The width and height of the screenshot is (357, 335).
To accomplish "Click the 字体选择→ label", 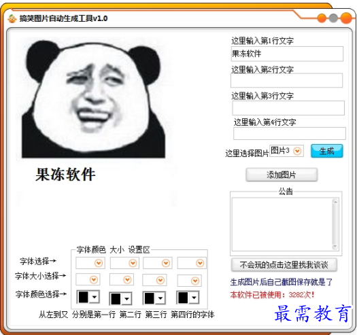I will 38,261.
